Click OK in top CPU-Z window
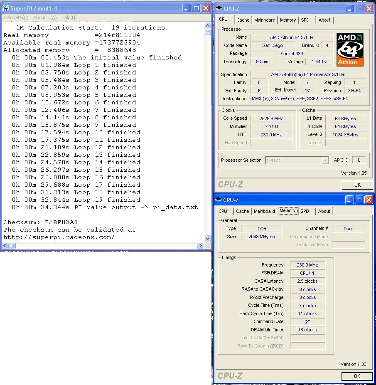Viewport: 376px width, 385px height. pos(357,185)
